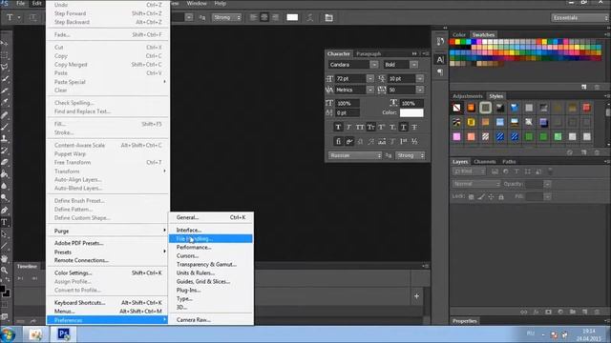Click the Create new layer icon

pos(584,312)
